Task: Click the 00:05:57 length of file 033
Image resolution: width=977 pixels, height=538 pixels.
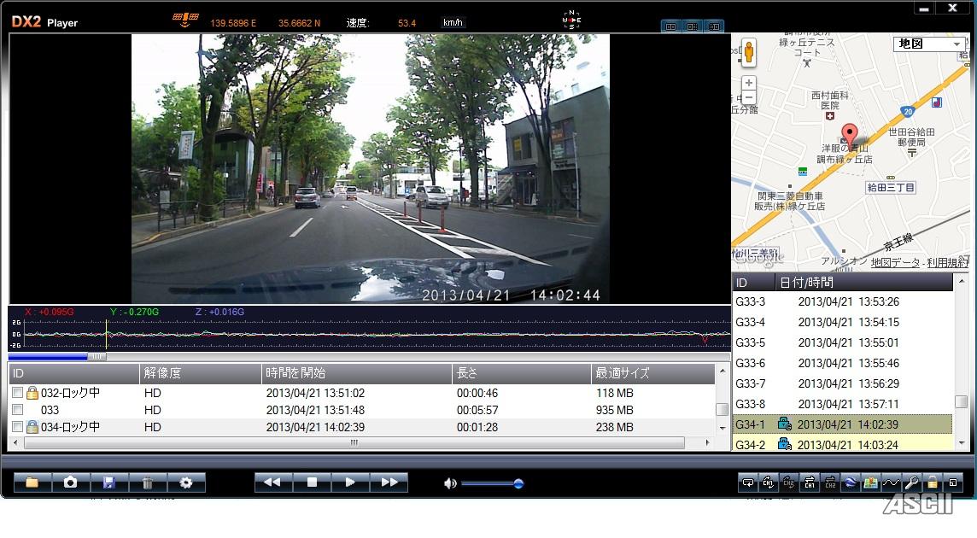Action: pos(477,410)
